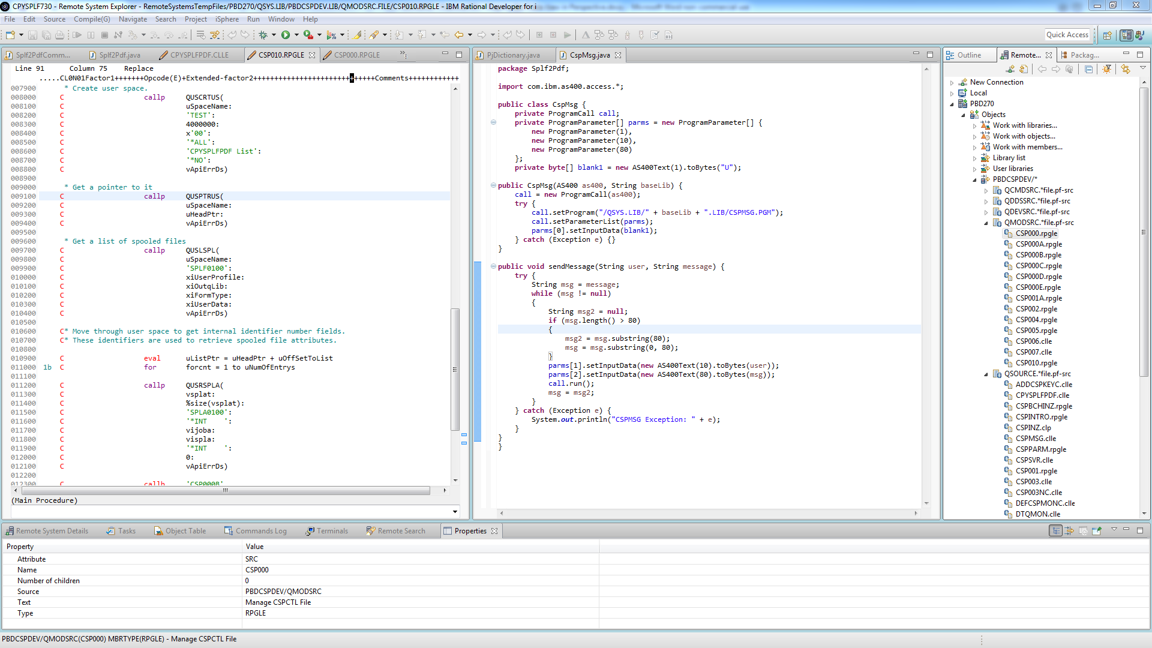1152x648 pixels.
Task: Toggle Quick filter icon in Remote Systems
Action: click(x=1107, y=69)
